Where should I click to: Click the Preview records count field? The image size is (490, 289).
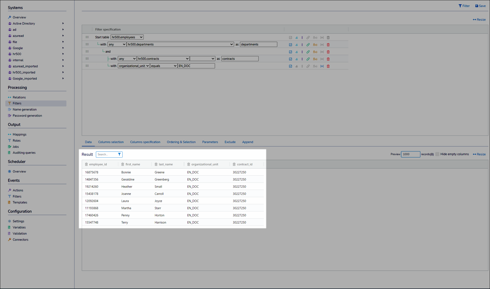410,154
